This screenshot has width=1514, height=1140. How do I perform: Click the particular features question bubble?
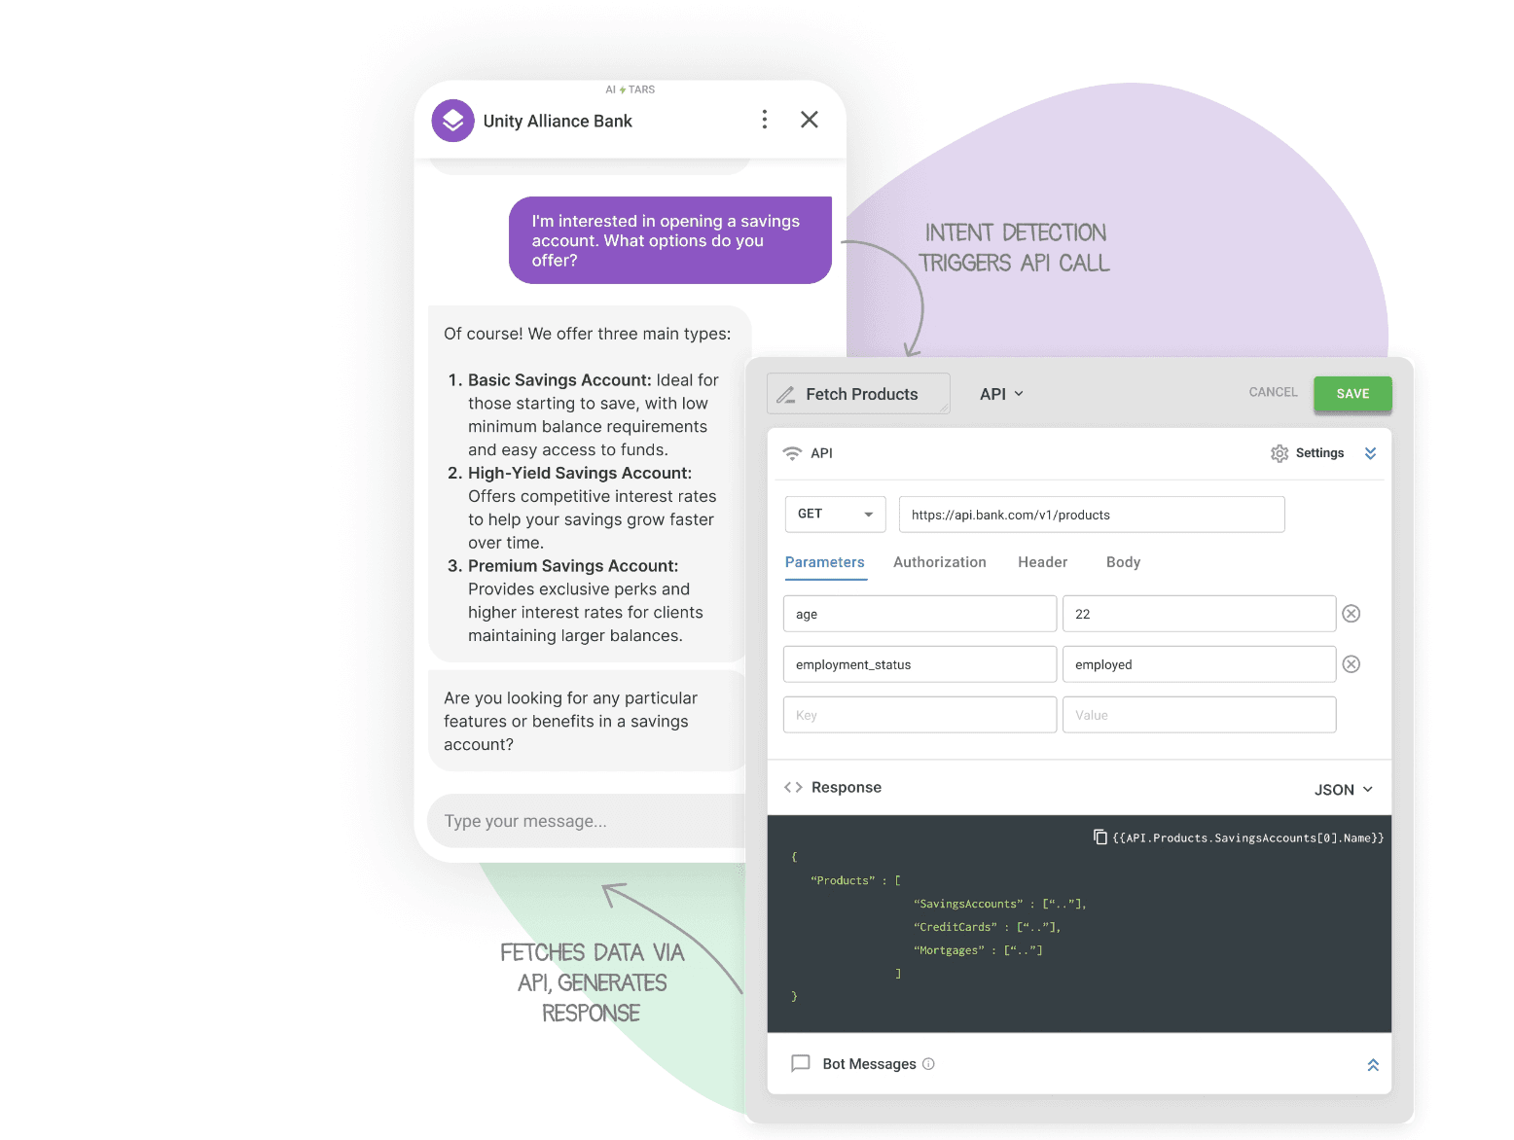(x=588, y=721)
